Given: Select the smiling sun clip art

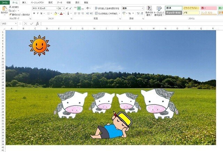Looking at the screenshot, I should pyautogui.click(x=39, y=46).
